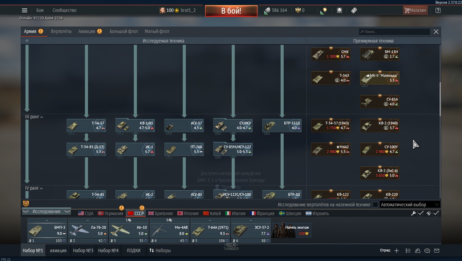The width and height of the screenshot is (462, 261).
Task: Select the США nation tab
Action: coord(86,213)
